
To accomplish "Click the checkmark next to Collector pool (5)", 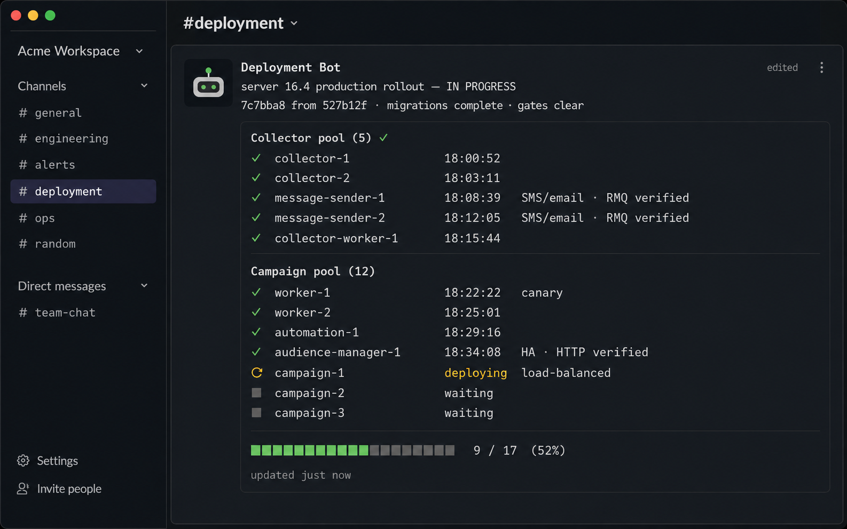I will click(x=383, y=138).
